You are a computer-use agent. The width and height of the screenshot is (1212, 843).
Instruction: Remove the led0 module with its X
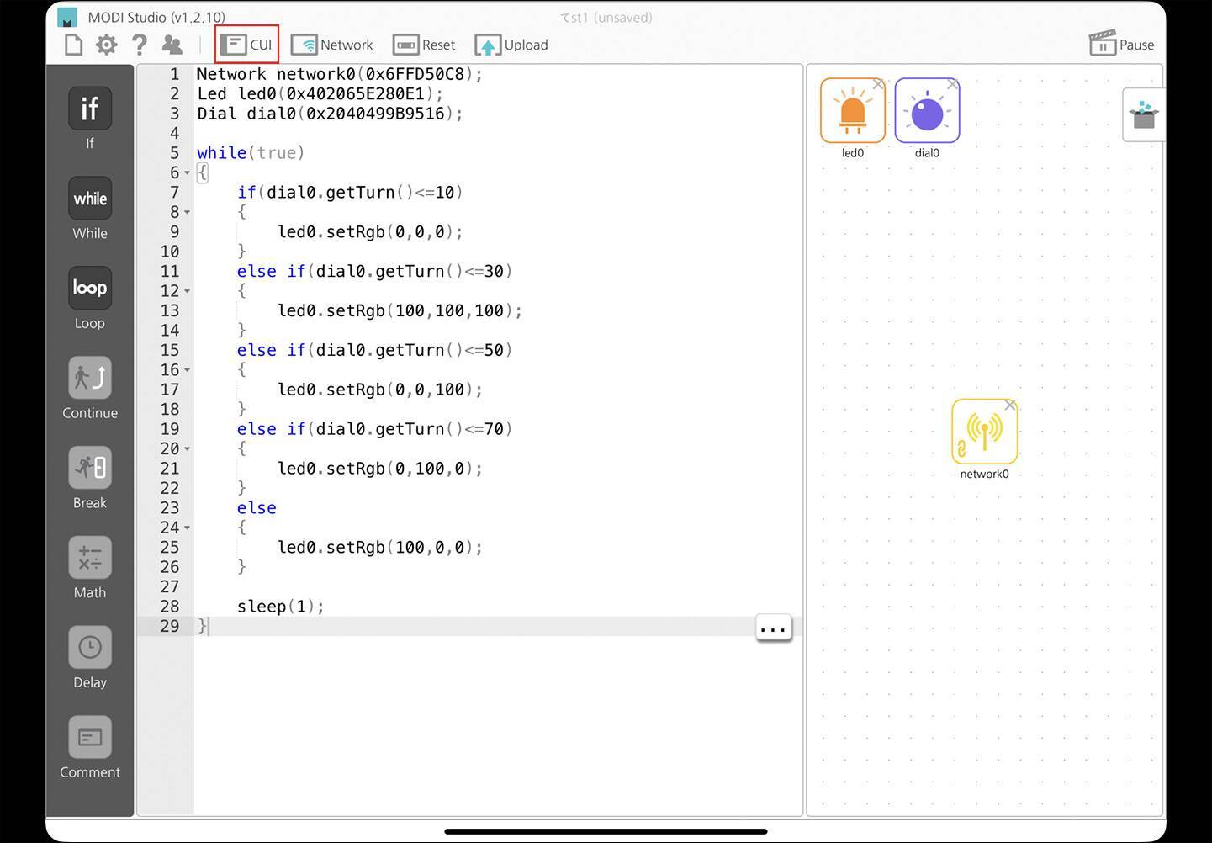point(878,84)
